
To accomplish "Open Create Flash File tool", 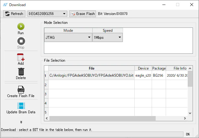I will coord(21,89).
